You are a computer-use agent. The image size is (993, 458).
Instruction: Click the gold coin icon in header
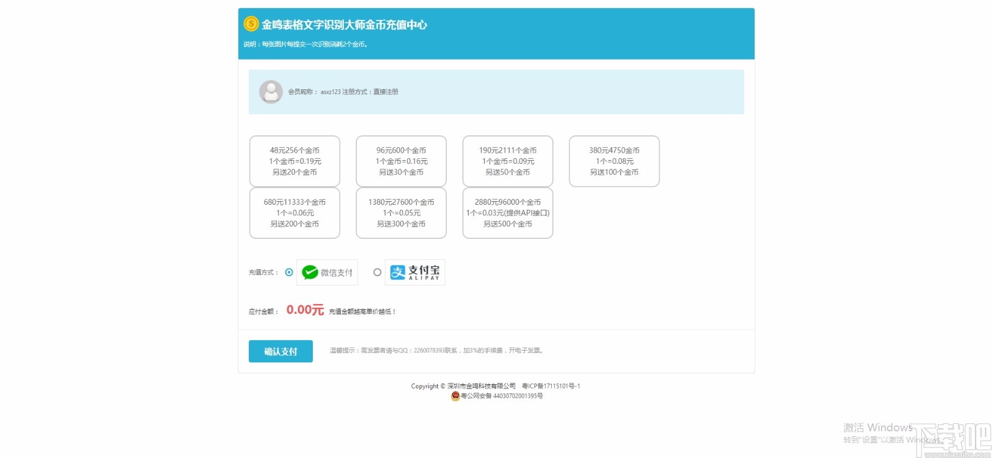(251, 24)
